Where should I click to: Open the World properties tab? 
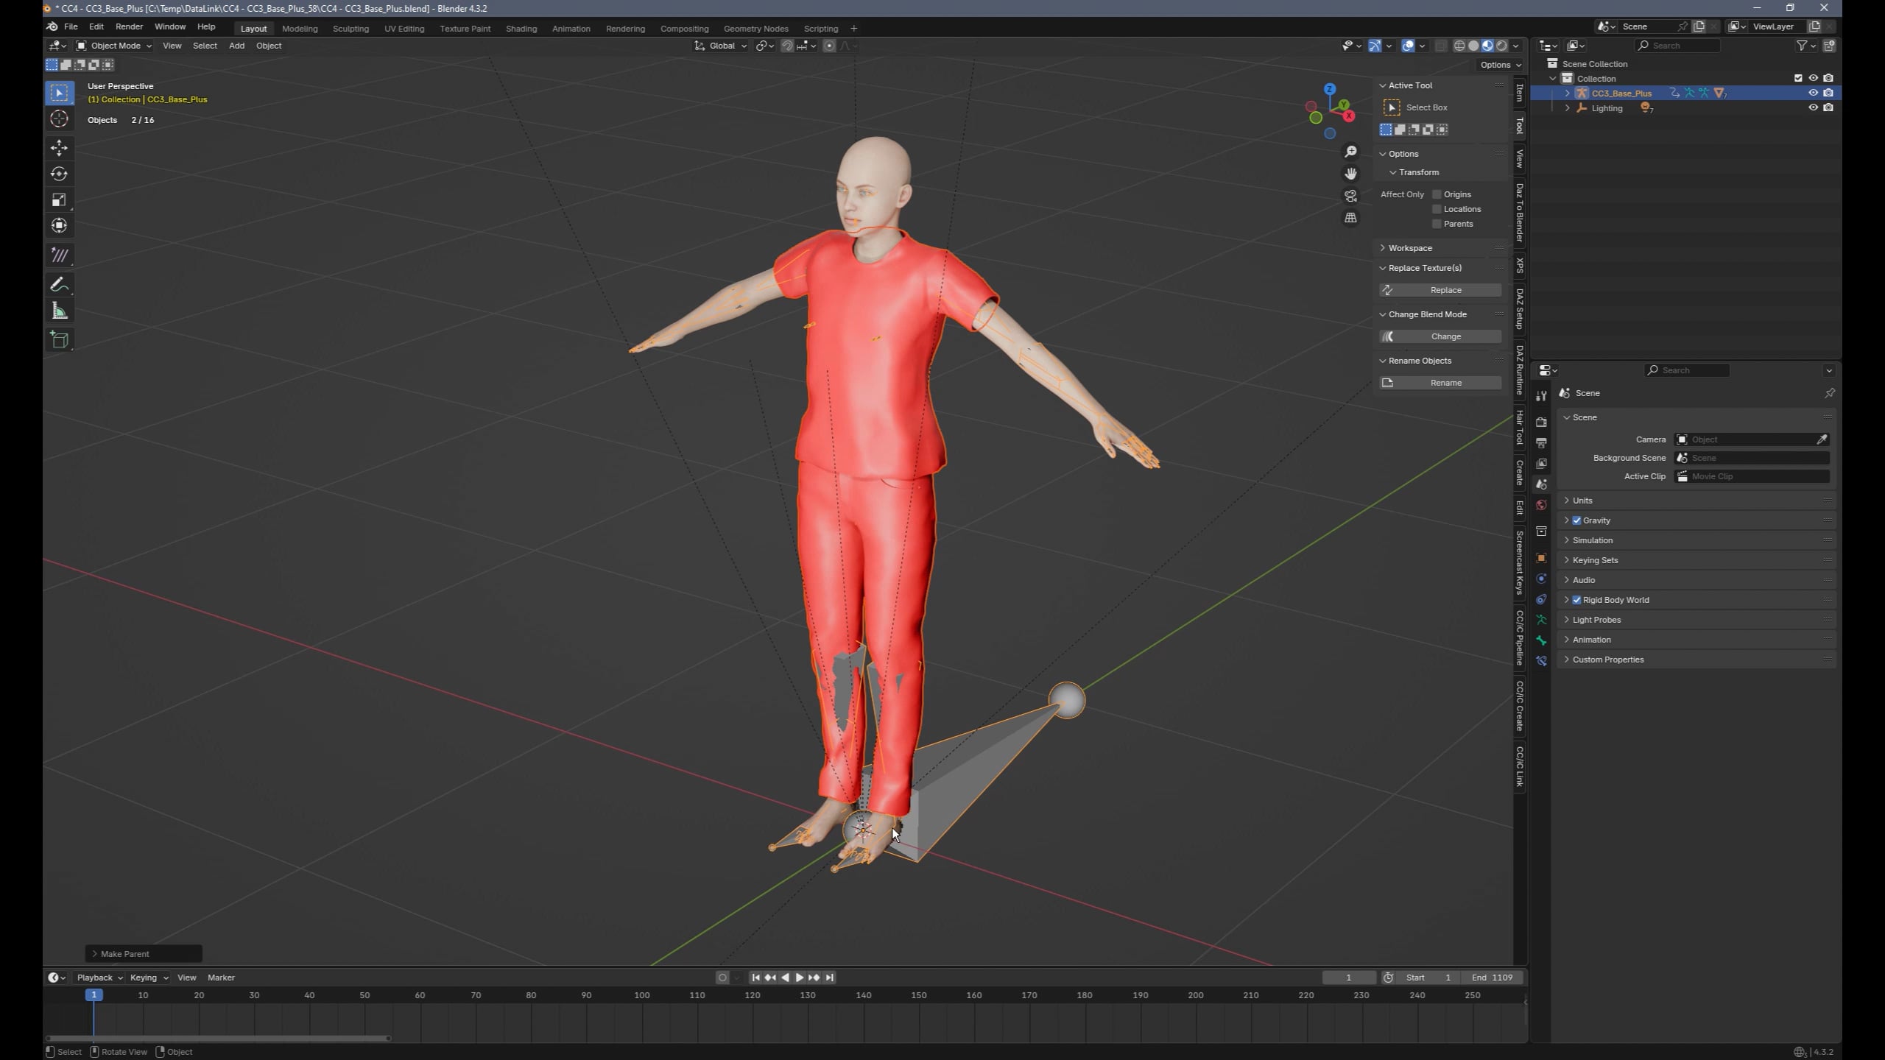1541,505
